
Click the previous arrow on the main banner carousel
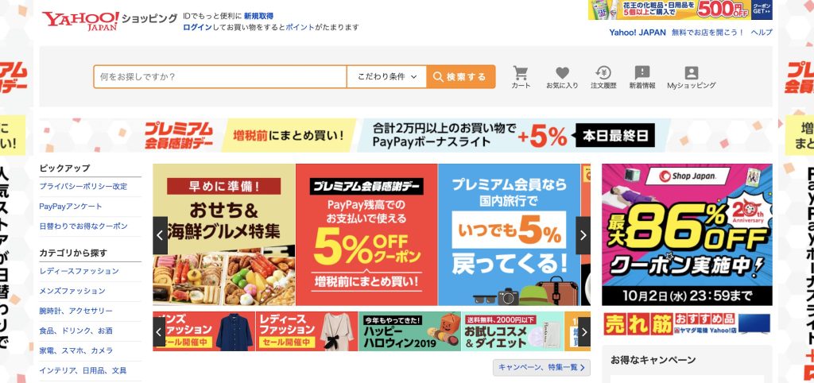(x=160, y=235)
